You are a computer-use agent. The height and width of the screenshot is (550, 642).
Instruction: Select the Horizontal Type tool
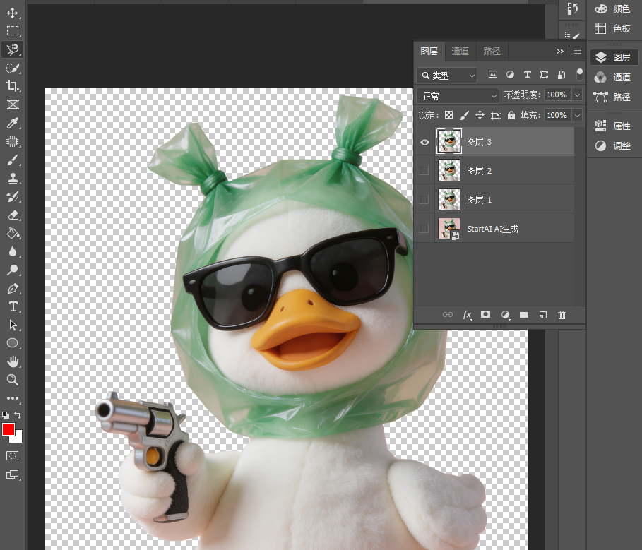(12, 306)
